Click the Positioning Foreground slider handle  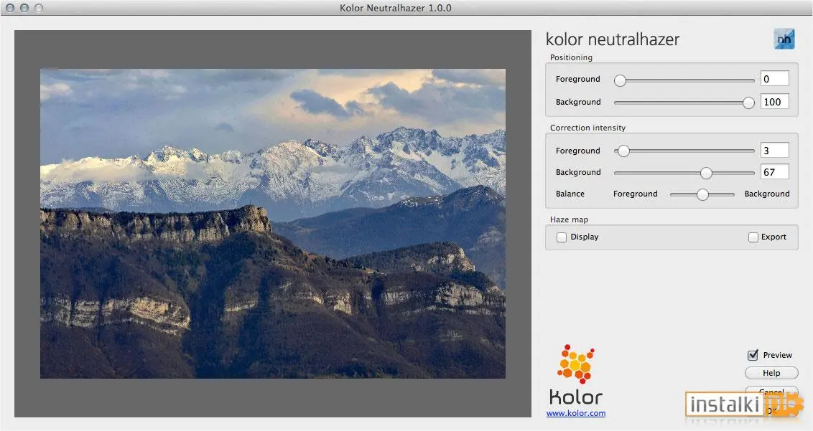[620, 80]
